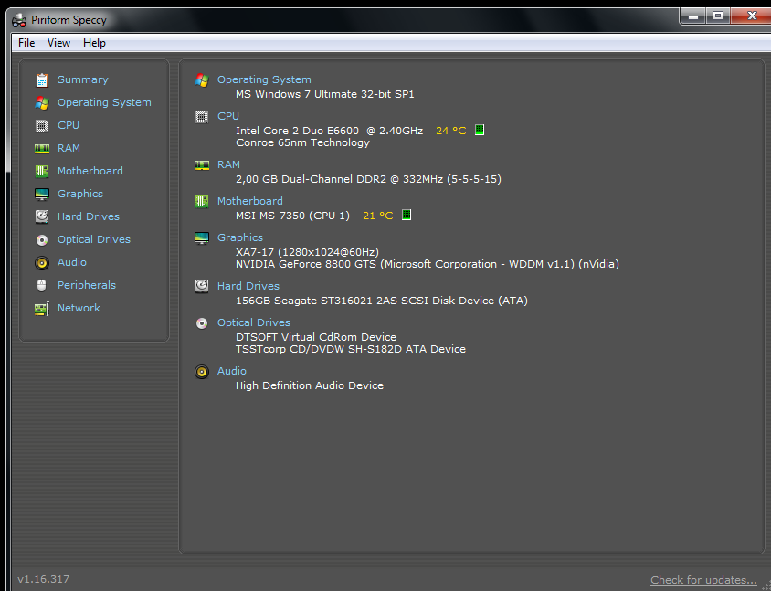This screenshot has width=771, height=591.
Task: Click the Windows logo beside Operating System
Action: [202, 79]
